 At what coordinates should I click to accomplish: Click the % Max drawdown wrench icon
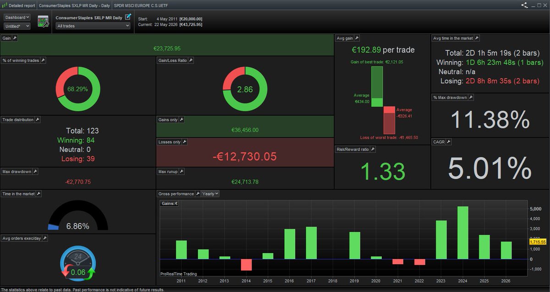point(471,97)
